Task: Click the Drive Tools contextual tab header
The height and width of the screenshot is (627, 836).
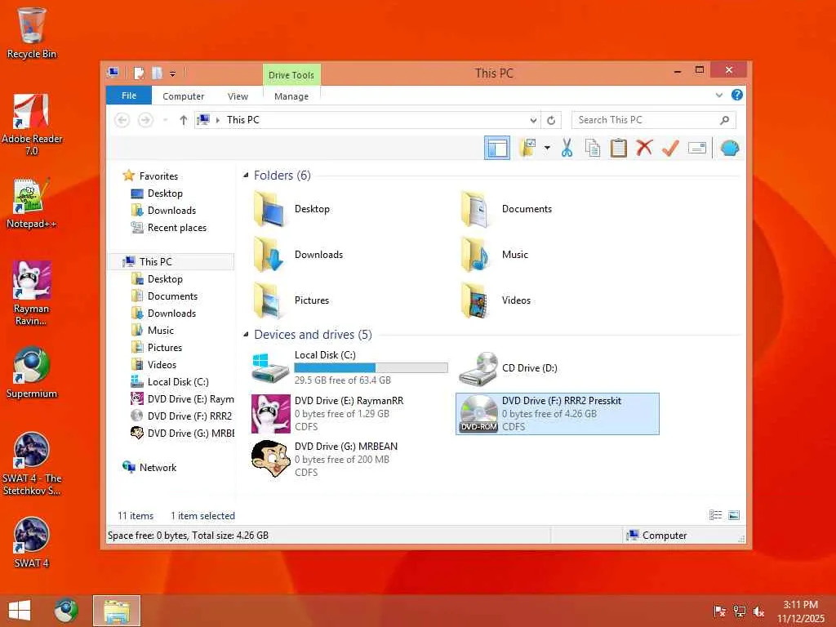Action: click(291, 74)
